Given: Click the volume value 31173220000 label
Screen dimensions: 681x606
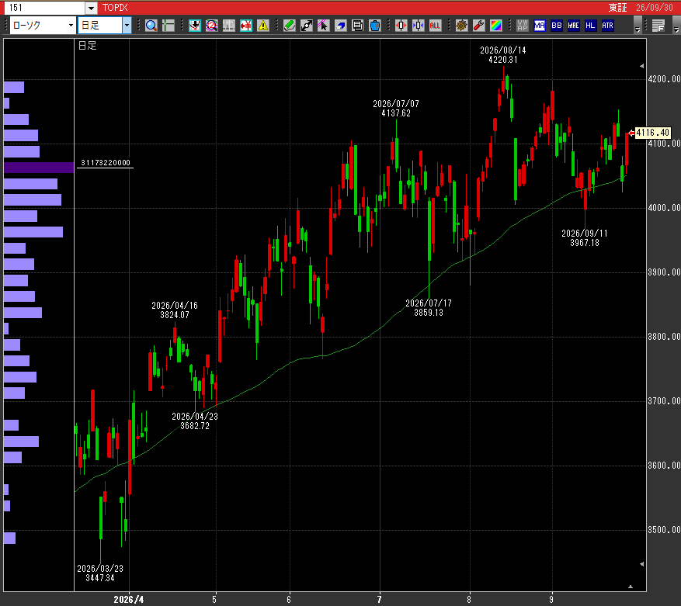Looking at the screenshot, I should pyautogui.click(x=106, y=163).
